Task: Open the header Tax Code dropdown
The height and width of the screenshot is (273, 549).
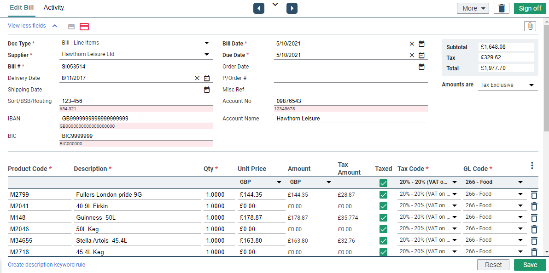Action: click(x=455, y=182)
